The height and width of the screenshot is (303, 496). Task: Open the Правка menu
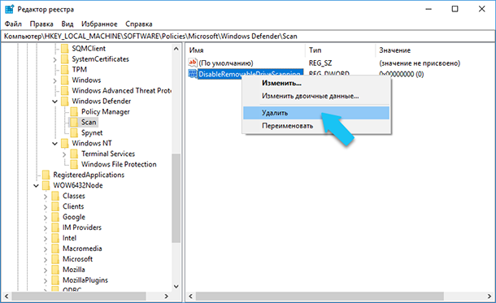pos(41,24)
